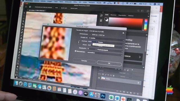Open the workspace switcher icon
Screen dimensions: 180x101
click(x=142, y=11)
